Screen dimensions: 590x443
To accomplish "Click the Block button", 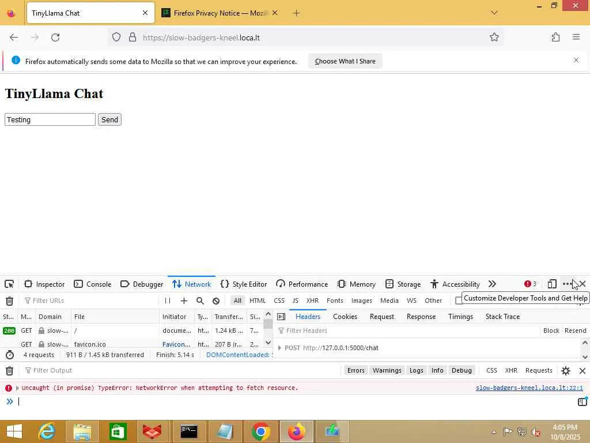I will click(551, 331).
